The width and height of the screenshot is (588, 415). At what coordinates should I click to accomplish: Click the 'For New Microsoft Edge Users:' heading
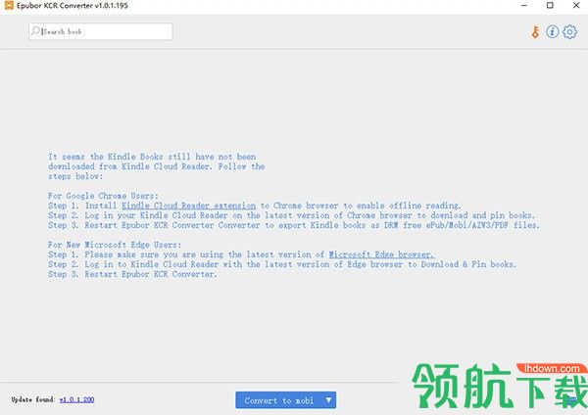click(x=115, y=245)
